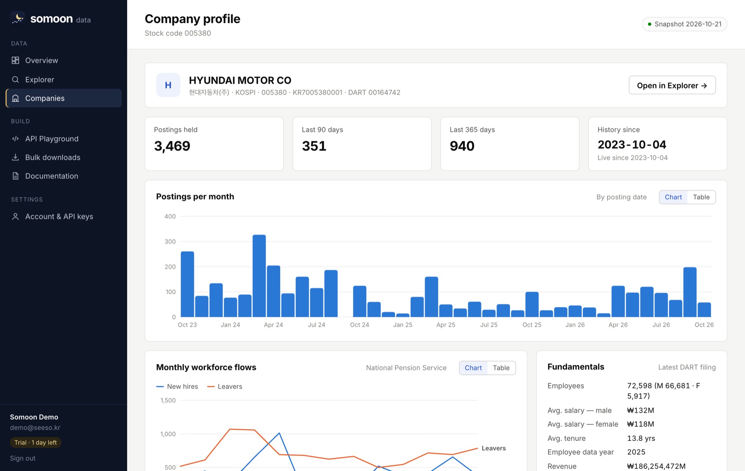Screen dimensions: 745x471
Task: Open Bulk downloads
Action: point(64,157)
